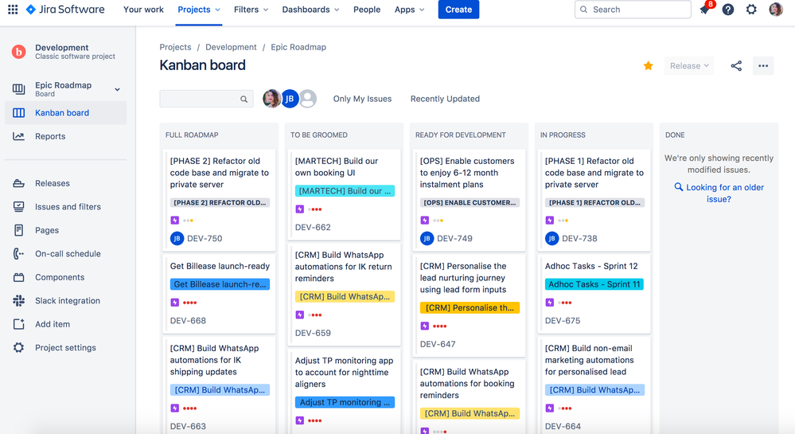Click the Issues and filters icon
The image size is (795, 434).
point(19,206)
